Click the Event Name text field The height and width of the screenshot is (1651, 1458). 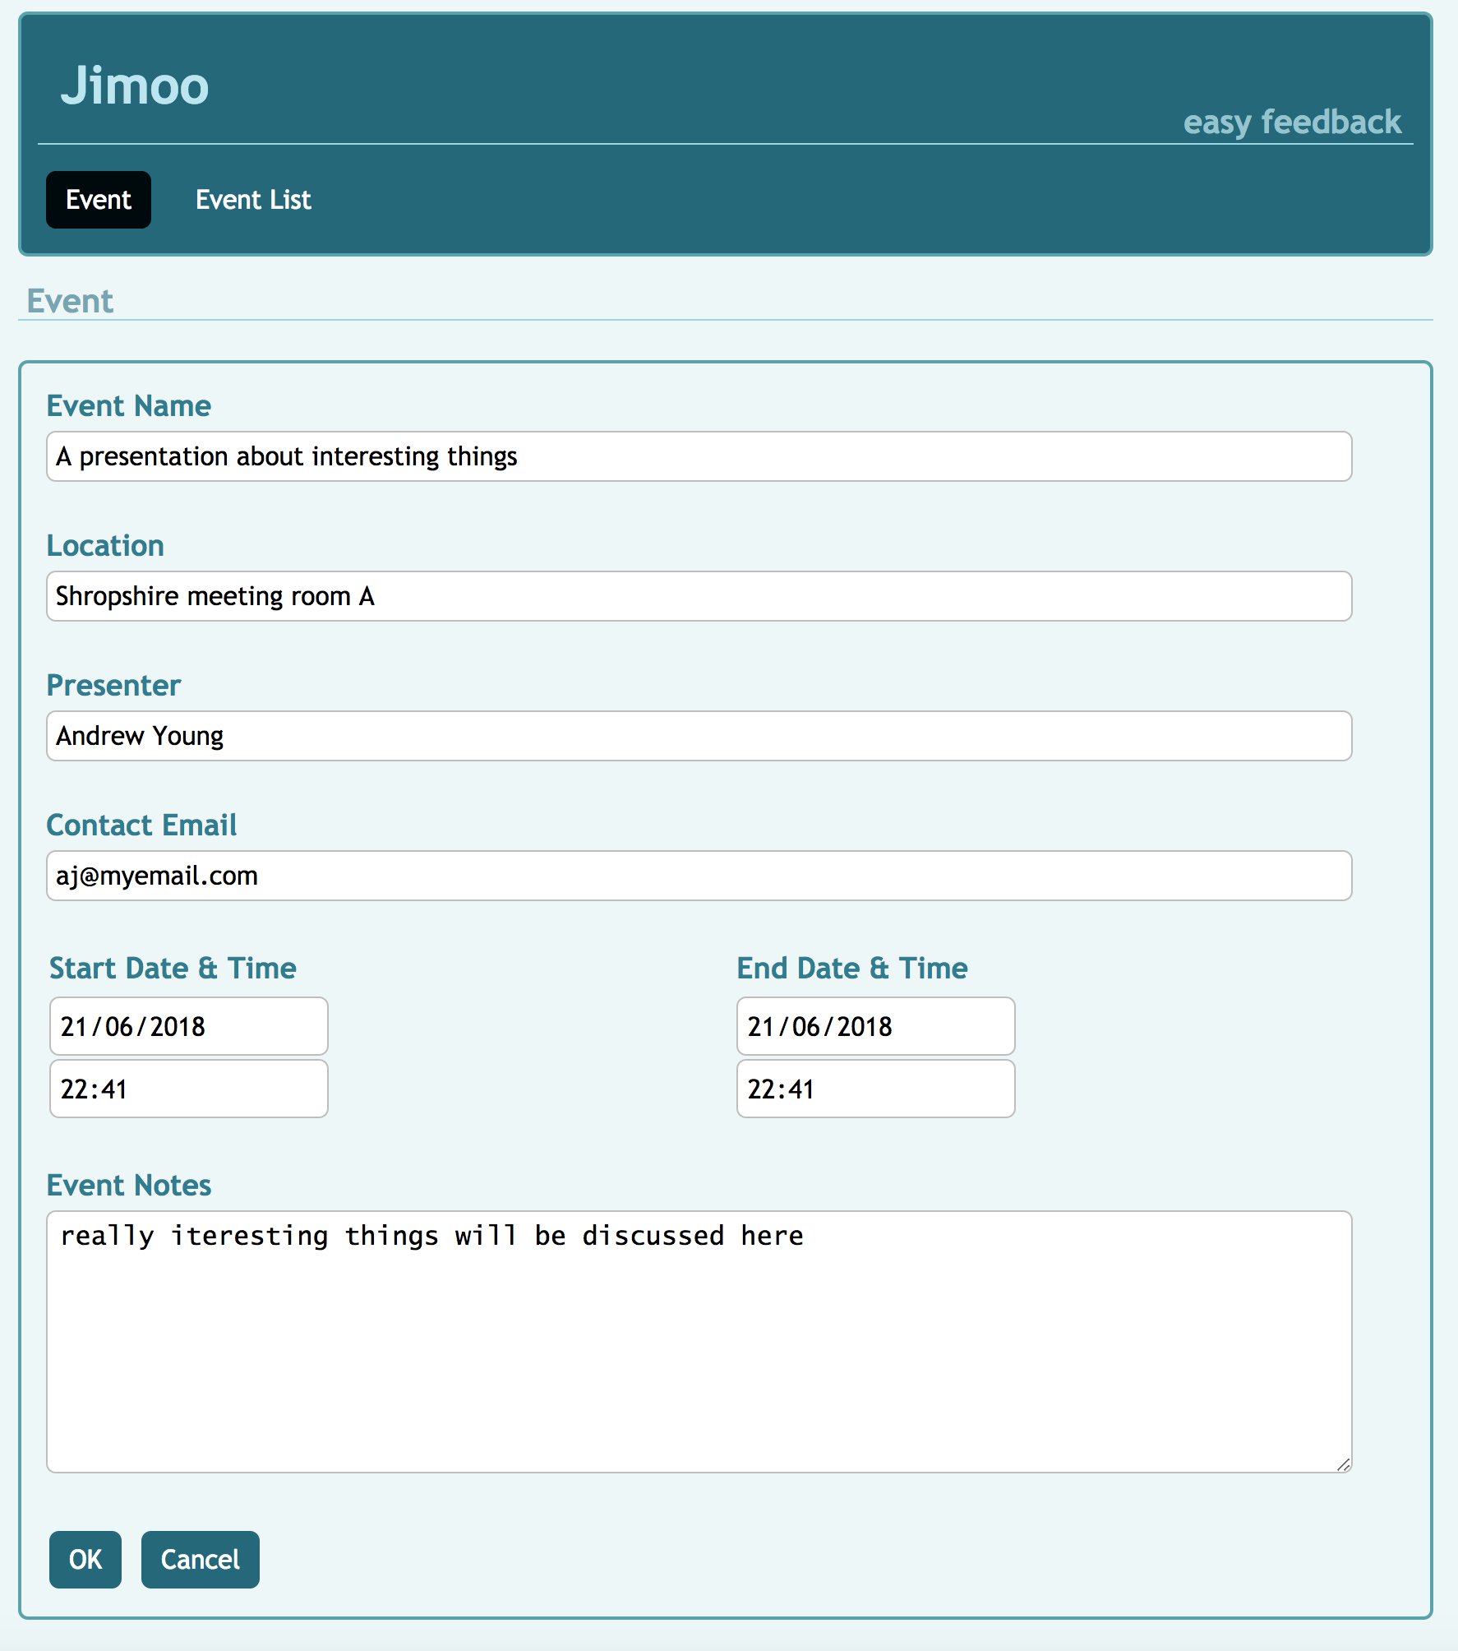699,456
